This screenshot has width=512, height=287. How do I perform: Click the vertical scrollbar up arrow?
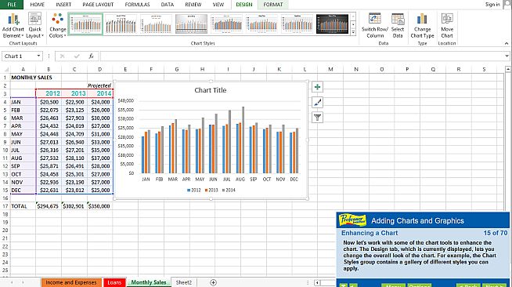click(x=508, y=69)
